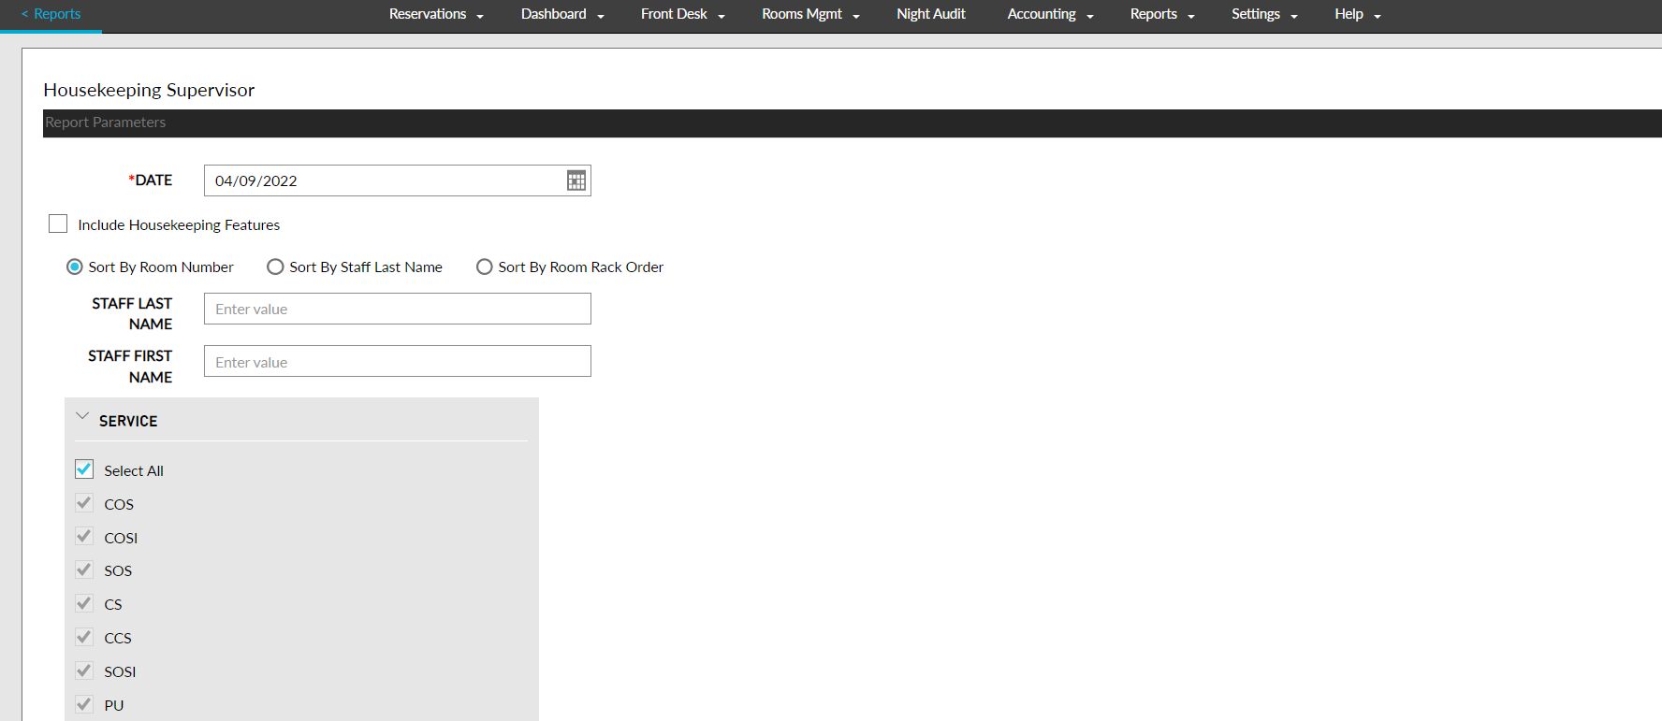Choose Sort By Staff Last Name
The width and height of the screenshot is (1662, 721).
click(275, 267)
